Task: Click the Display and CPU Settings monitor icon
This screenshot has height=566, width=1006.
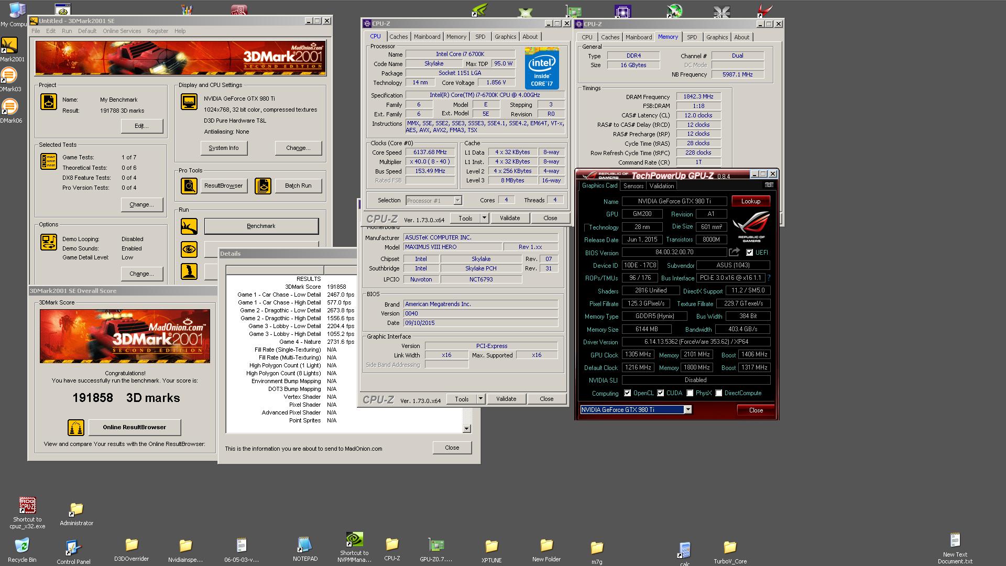Action: (189, 101)
